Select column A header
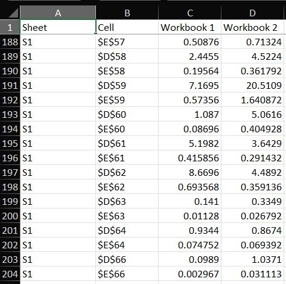This screenshot has width=286, height=284. click(58, 13)
